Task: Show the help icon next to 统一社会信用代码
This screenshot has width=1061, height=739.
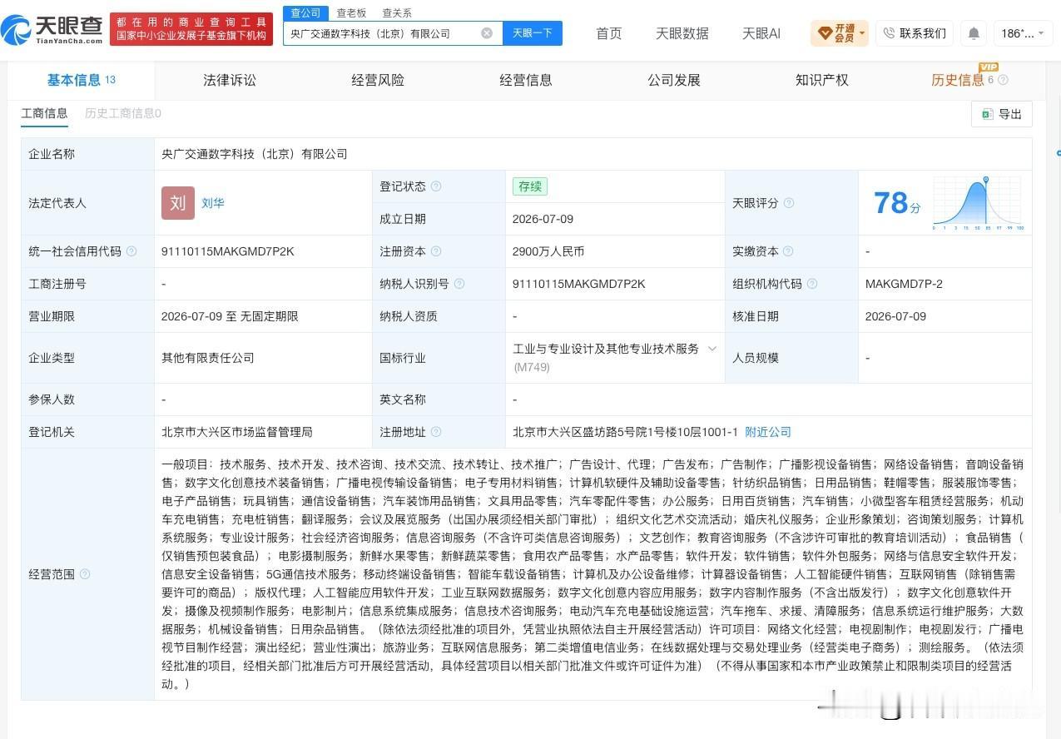Action: click(131, 251)
